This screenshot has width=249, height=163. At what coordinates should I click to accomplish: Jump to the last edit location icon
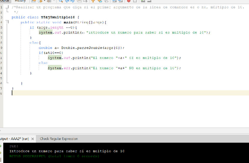(34, 1)
